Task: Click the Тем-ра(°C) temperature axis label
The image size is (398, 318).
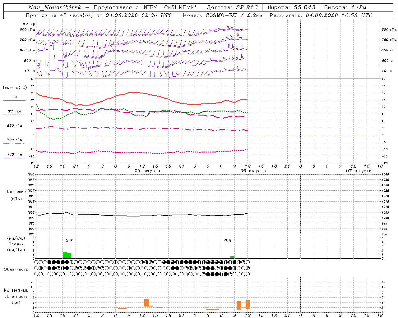Action: (15, 88)
